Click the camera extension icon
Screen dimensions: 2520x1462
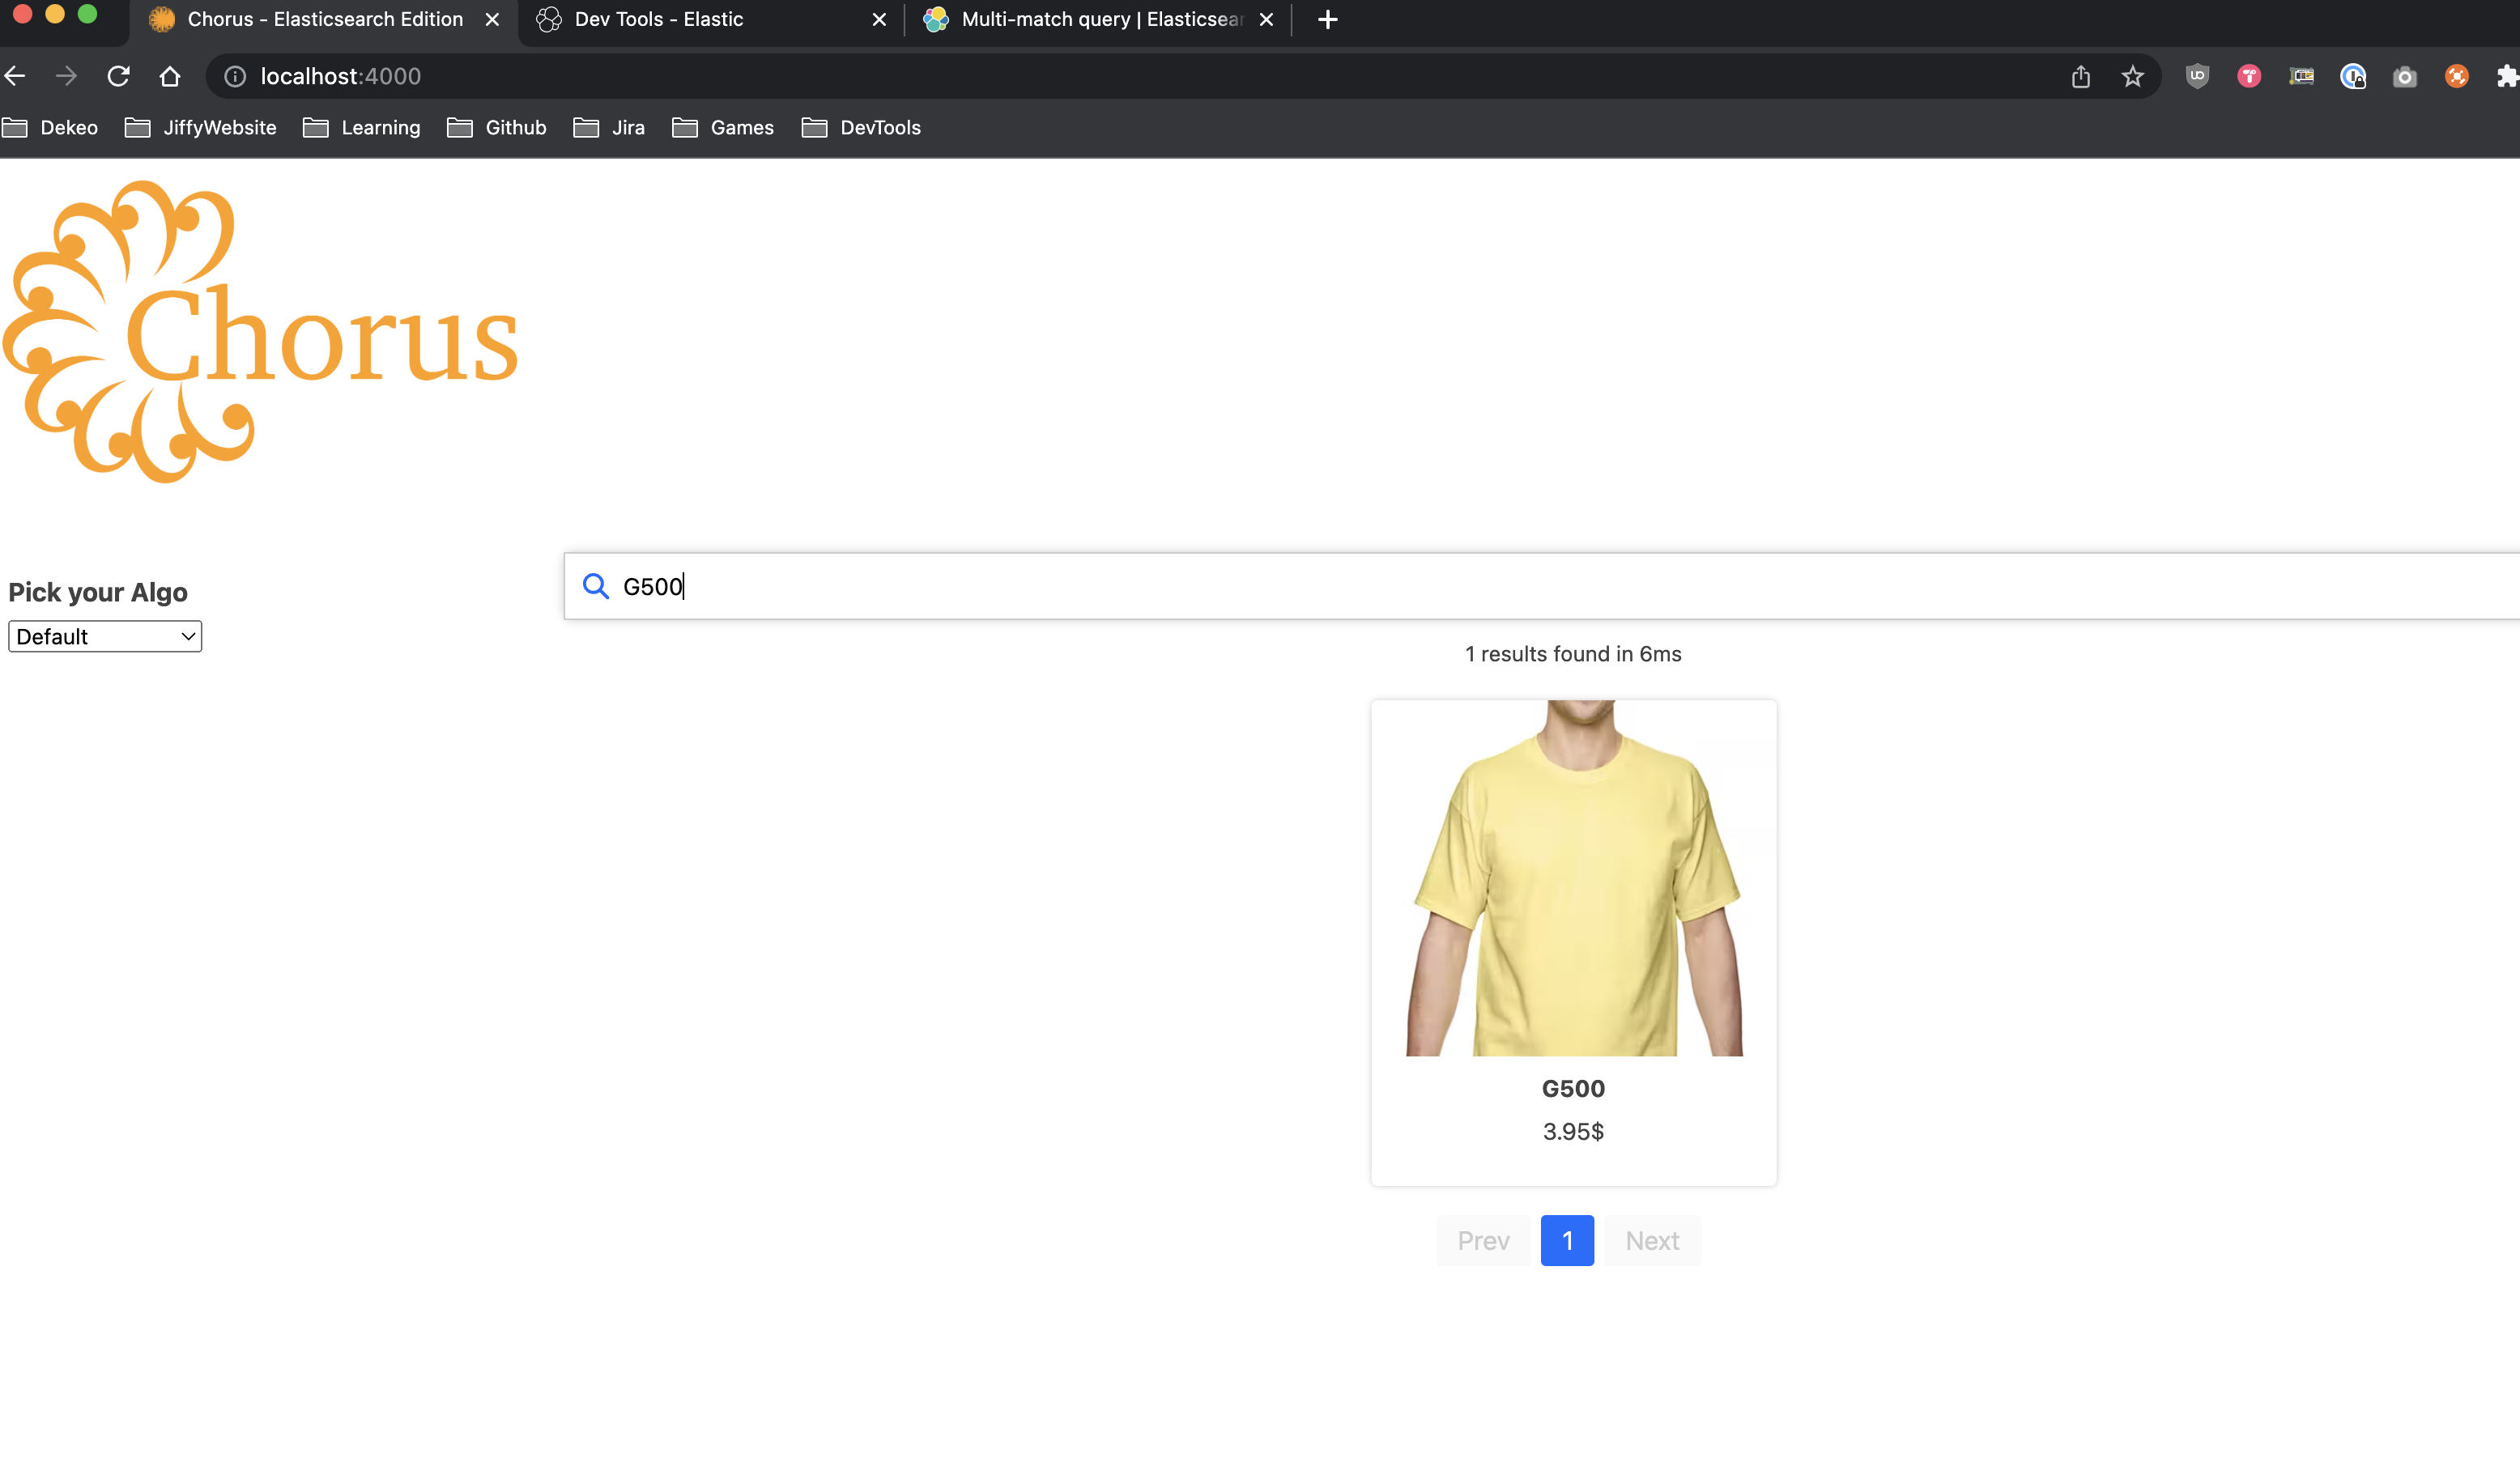2405,76
